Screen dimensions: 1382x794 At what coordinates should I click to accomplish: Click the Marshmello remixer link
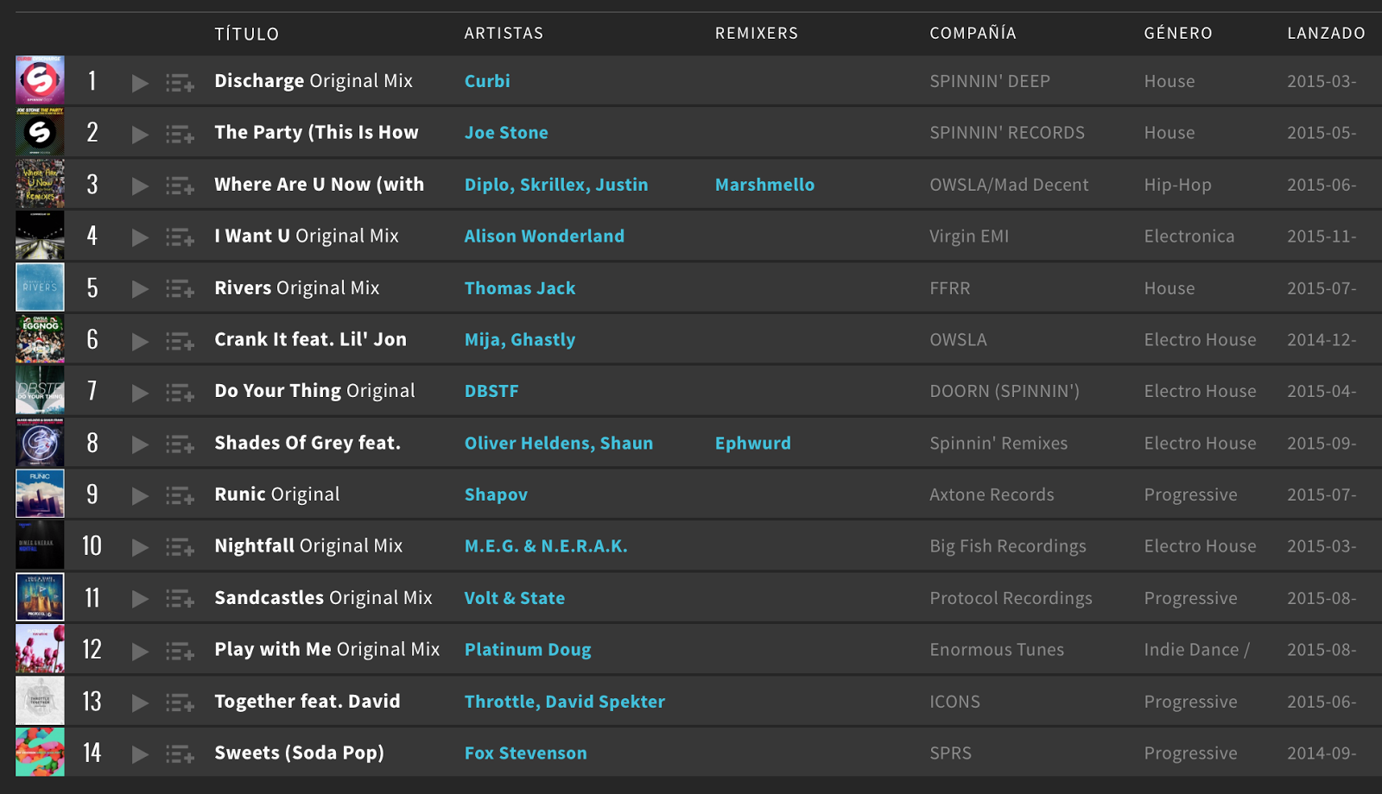pos(764,184)
